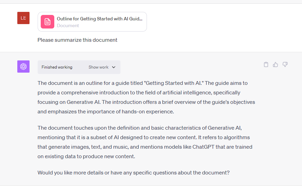Image resolution: width=302 pixels, height=187 pixels.
Task: Copy the response with the clipboard icon
Action: tap(266, 64)
